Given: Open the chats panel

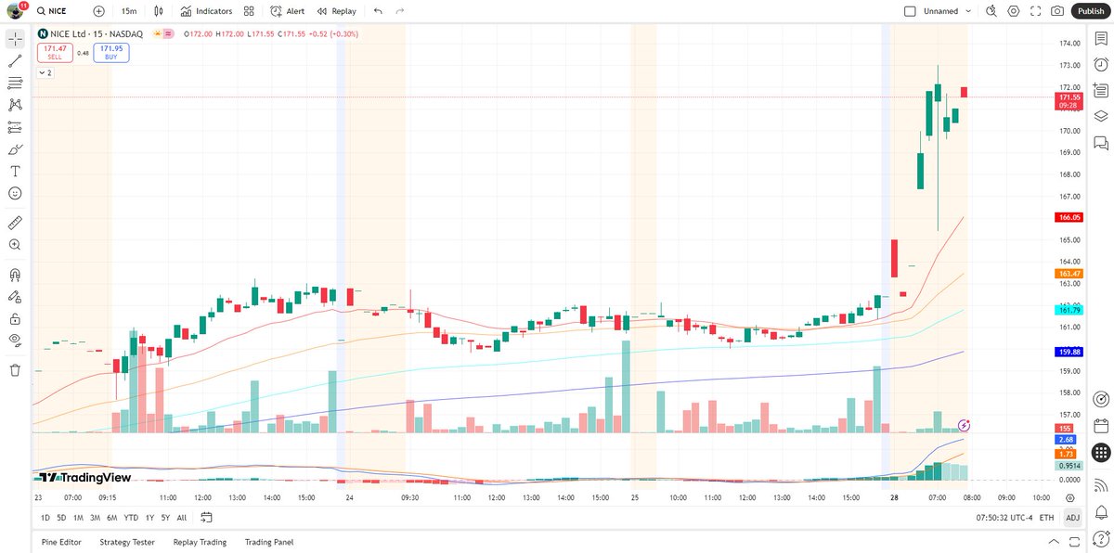Looking at the screenshot, I should tap(1101, 143).
